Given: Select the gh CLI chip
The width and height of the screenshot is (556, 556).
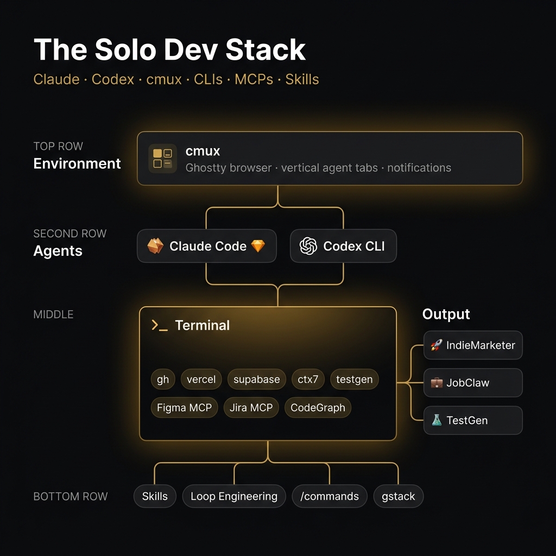Looking at the screenshot, I should point(163,379).
